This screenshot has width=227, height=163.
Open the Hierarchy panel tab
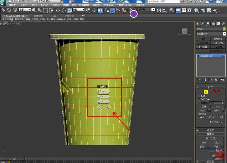point(207,24)
